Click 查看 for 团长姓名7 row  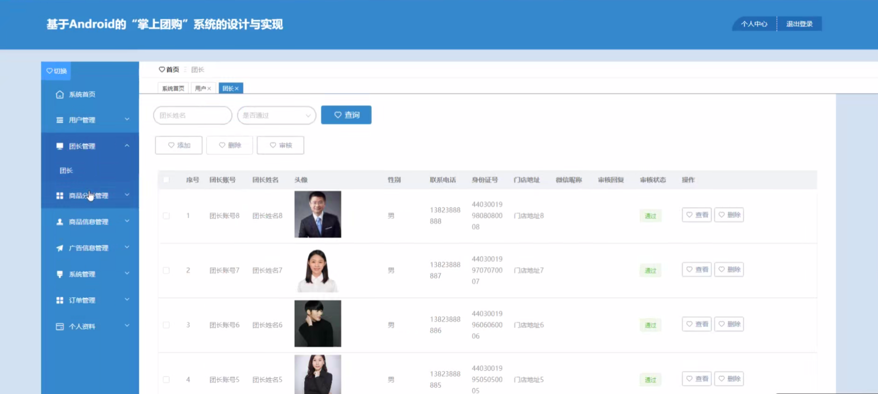point(697,269)
